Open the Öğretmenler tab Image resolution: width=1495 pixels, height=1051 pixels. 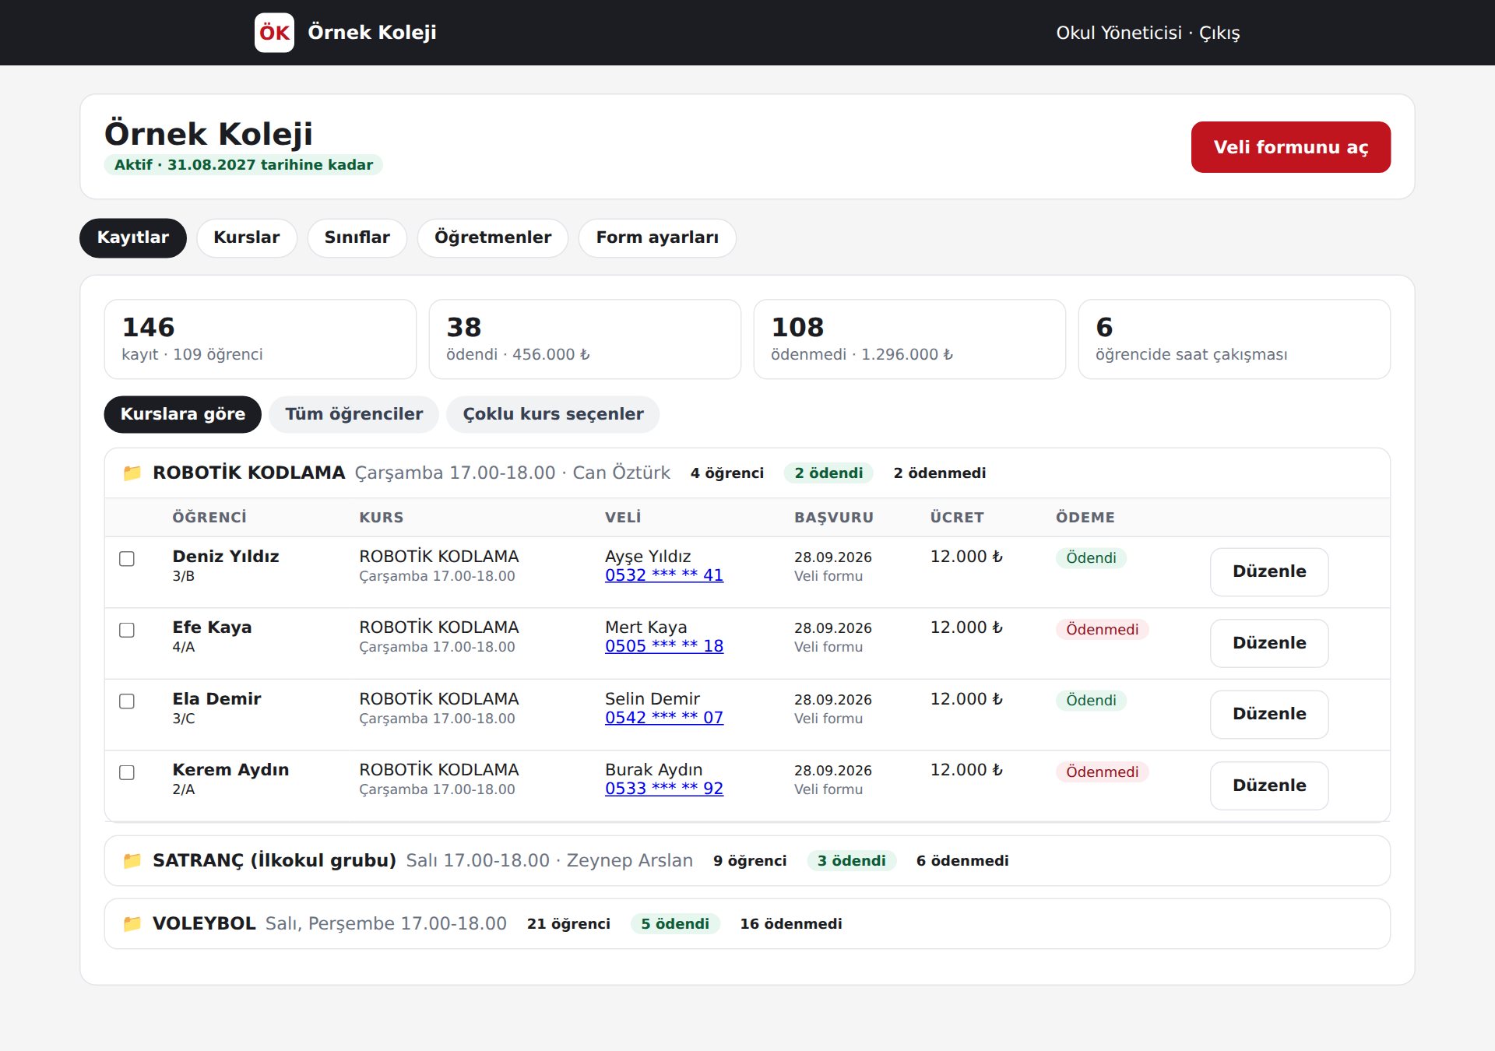[493, 237]
